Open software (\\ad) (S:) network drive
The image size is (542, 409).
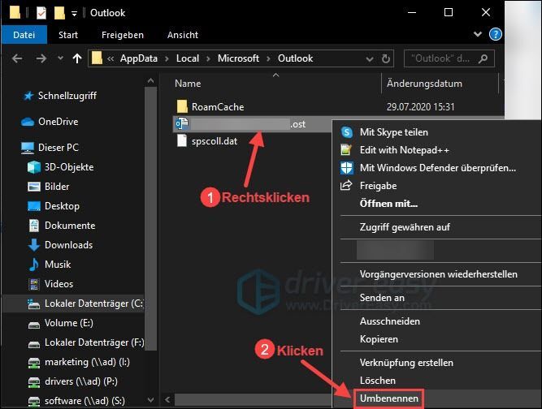point(85,401)
